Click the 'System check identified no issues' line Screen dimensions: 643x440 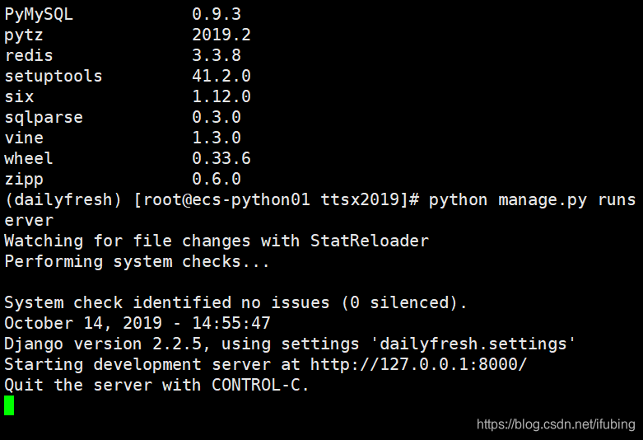coord(235,303)
